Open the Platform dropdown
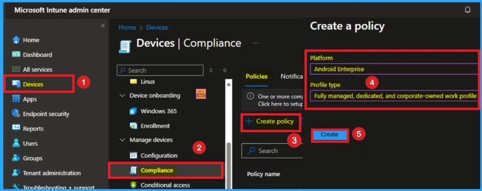 click(x=394, y=69)
